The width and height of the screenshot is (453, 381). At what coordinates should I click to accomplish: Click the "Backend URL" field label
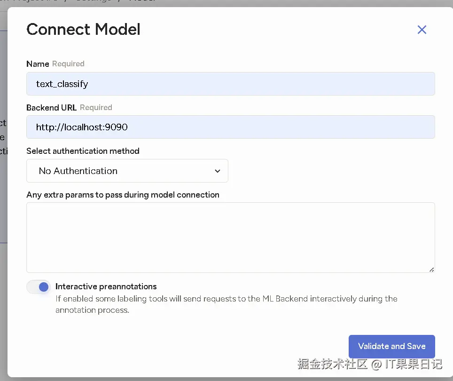[x=52, y=108]
